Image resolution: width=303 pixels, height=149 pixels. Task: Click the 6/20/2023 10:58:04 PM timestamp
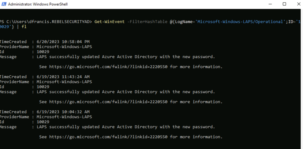[63, 42]
